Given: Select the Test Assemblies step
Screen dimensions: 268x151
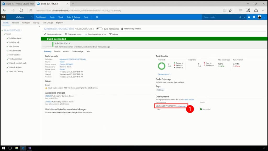Looking at the screenshot, I should tap(16, 59).
